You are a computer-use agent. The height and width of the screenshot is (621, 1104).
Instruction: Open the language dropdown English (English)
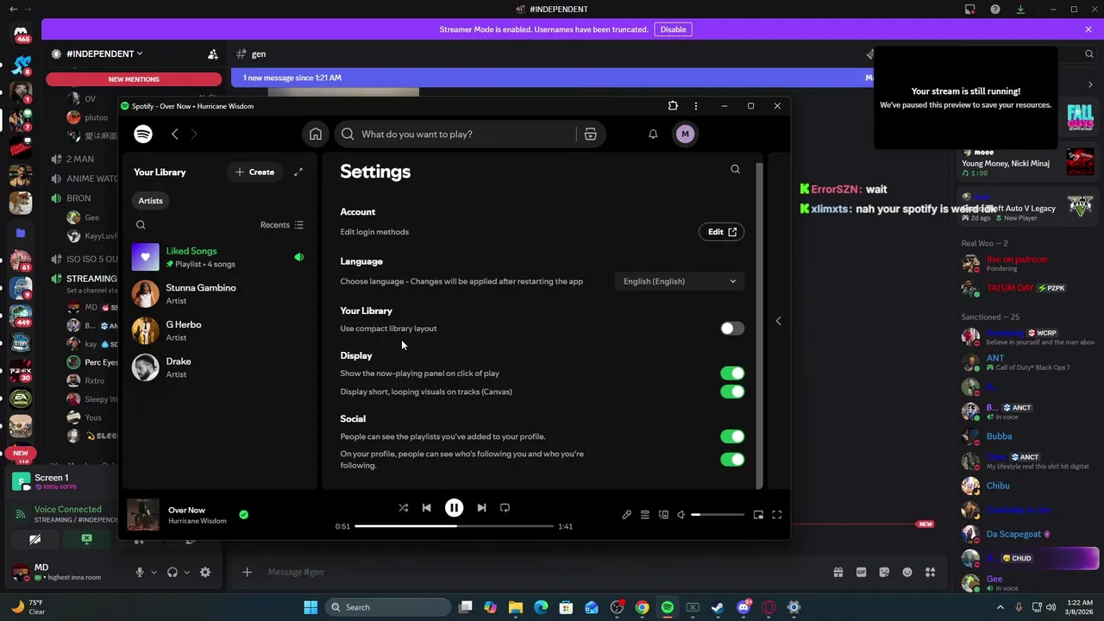pyautogui.click(x=680, y=281)
